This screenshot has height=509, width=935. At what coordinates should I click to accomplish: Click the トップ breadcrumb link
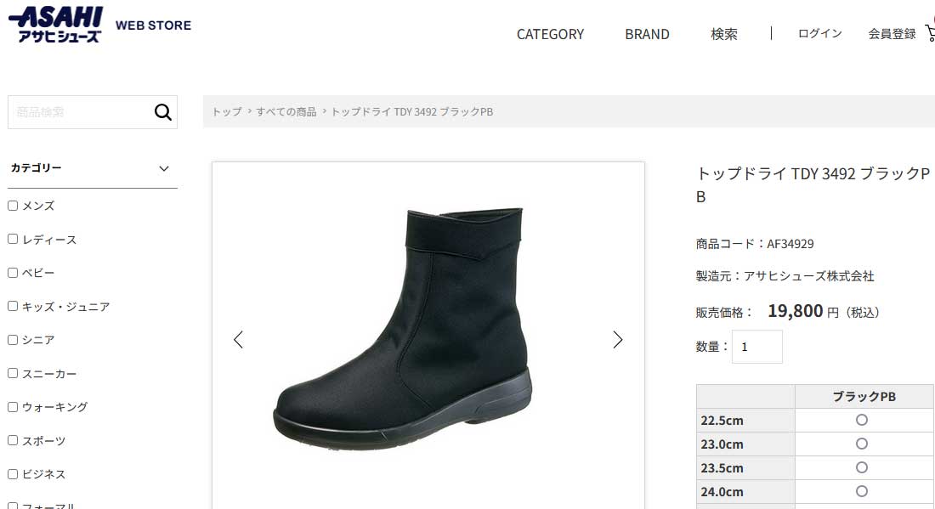[227, 111]
